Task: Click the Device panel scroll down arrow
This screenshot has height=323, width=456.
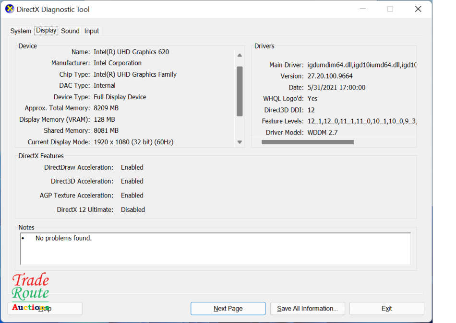Action: [240, 142]
